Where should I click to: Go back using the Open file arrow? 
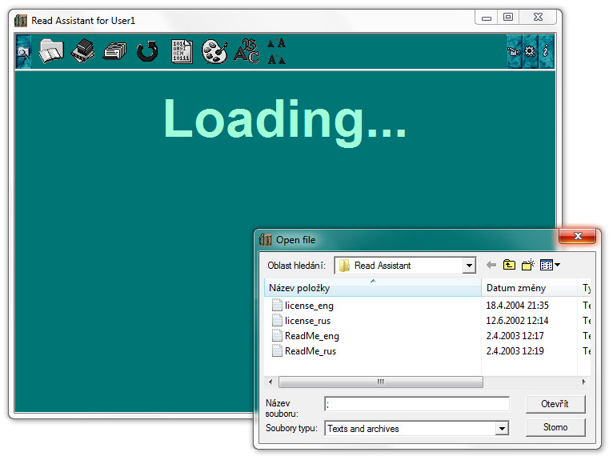pos(491,266)
